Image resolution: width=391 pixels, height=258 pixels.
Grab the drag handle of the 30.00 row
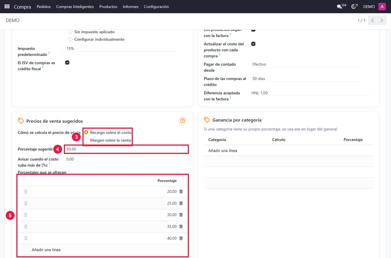(26, 215)
